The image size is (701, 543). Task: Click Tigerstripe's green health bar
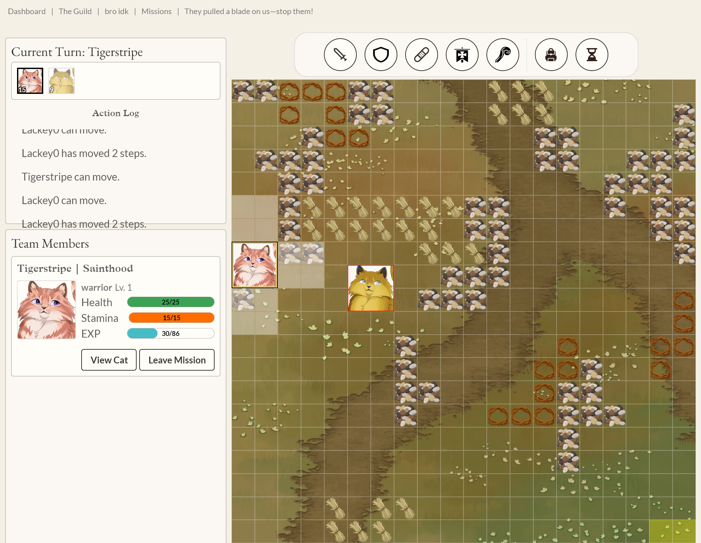(x=171, y=302)
